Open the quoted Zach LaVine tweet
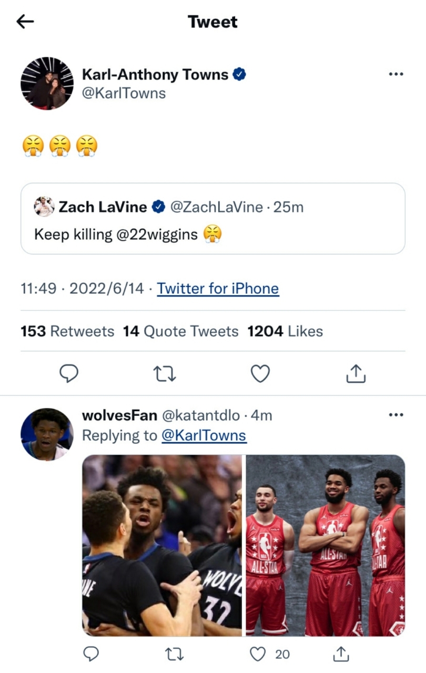 (213, 219)
